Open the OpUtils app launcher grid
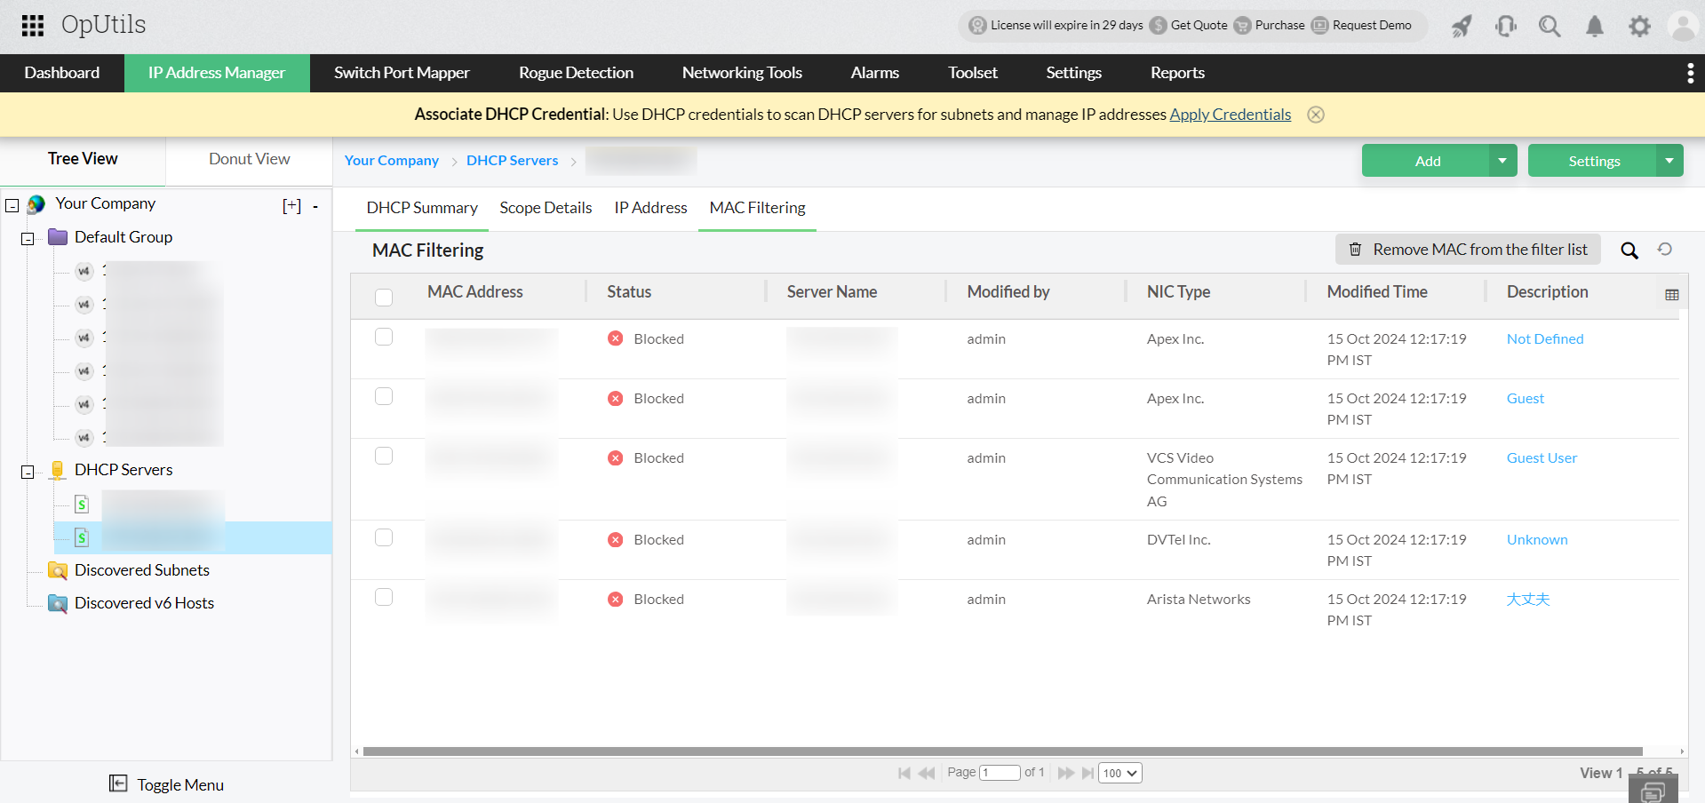1705x803 pixels. tap(32, 25)
